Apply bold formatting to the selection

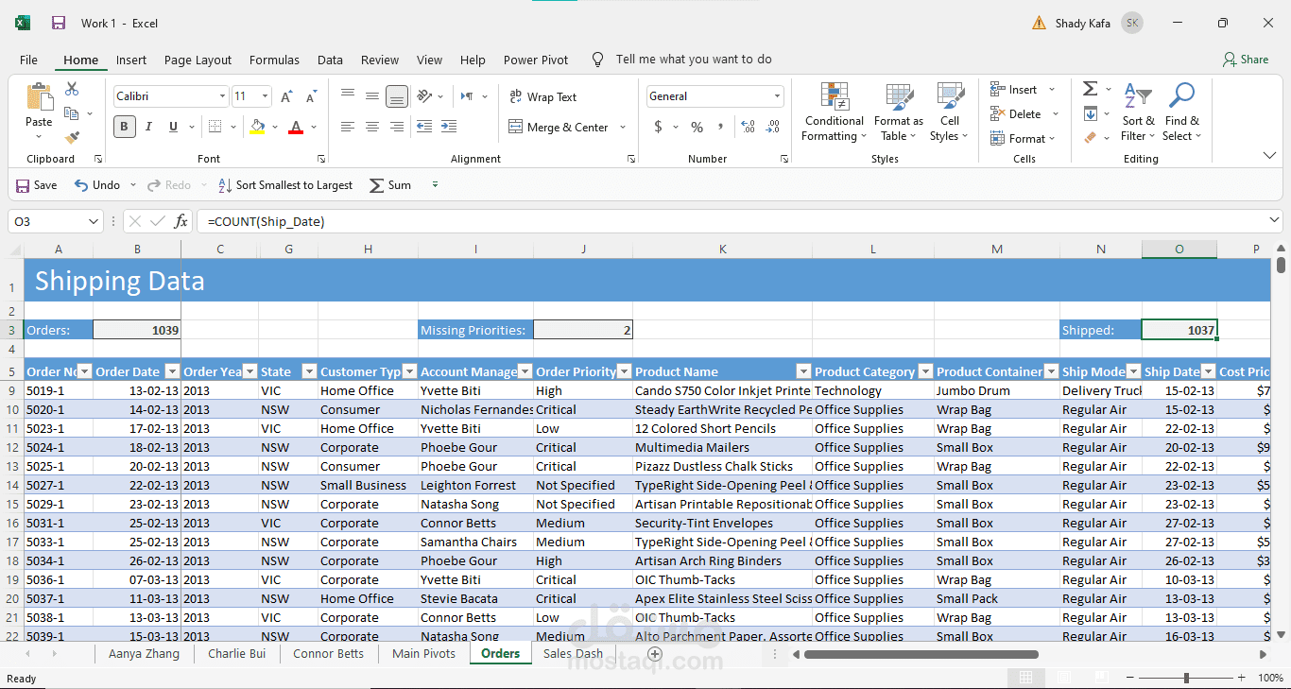tap(124, 126)
